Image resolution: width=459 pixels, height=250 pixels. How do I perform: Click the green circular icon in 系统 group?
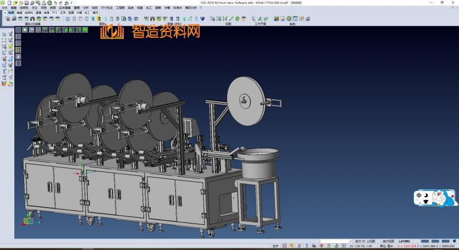[x=289, y=18]
